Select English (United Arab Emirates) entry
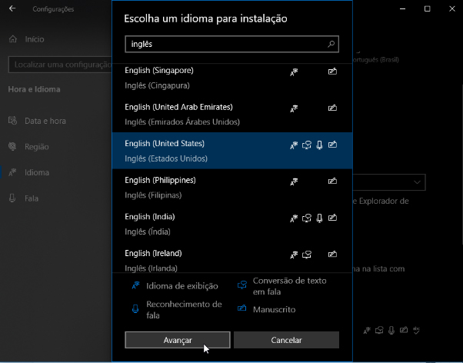 point(232,115)
